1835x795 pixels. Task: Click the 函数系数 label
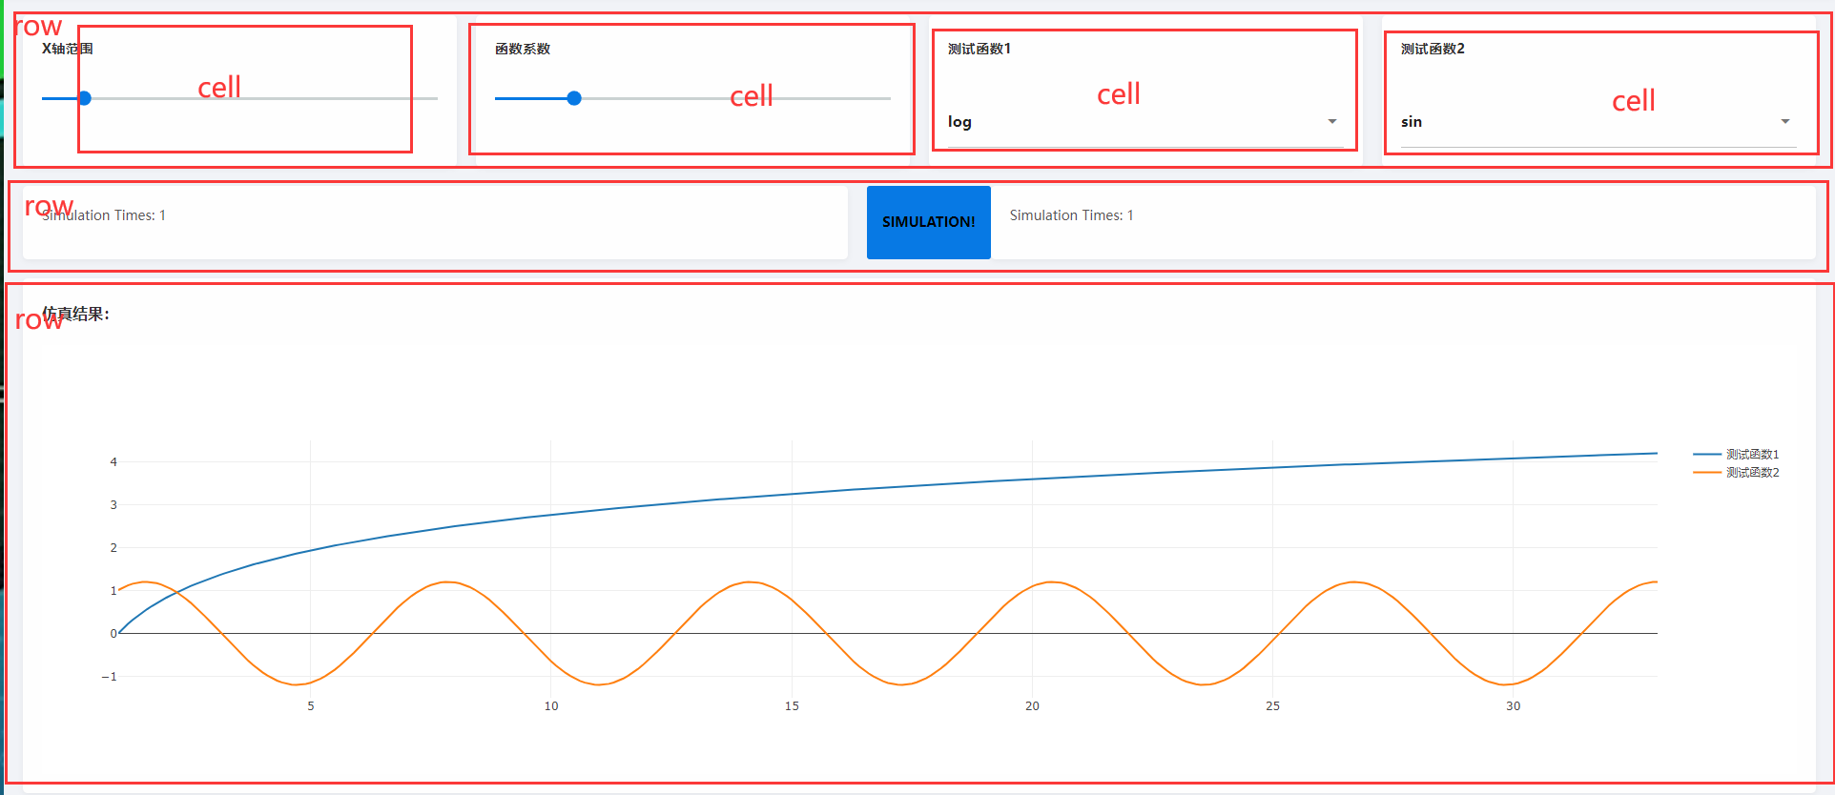[523, 49]
